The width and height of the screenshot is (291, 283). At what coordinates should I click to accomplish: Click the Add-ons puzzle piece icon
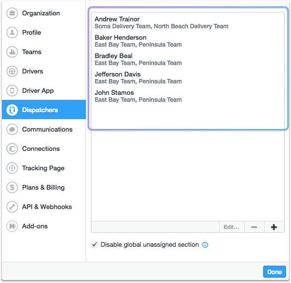click(x=12, y=226)
